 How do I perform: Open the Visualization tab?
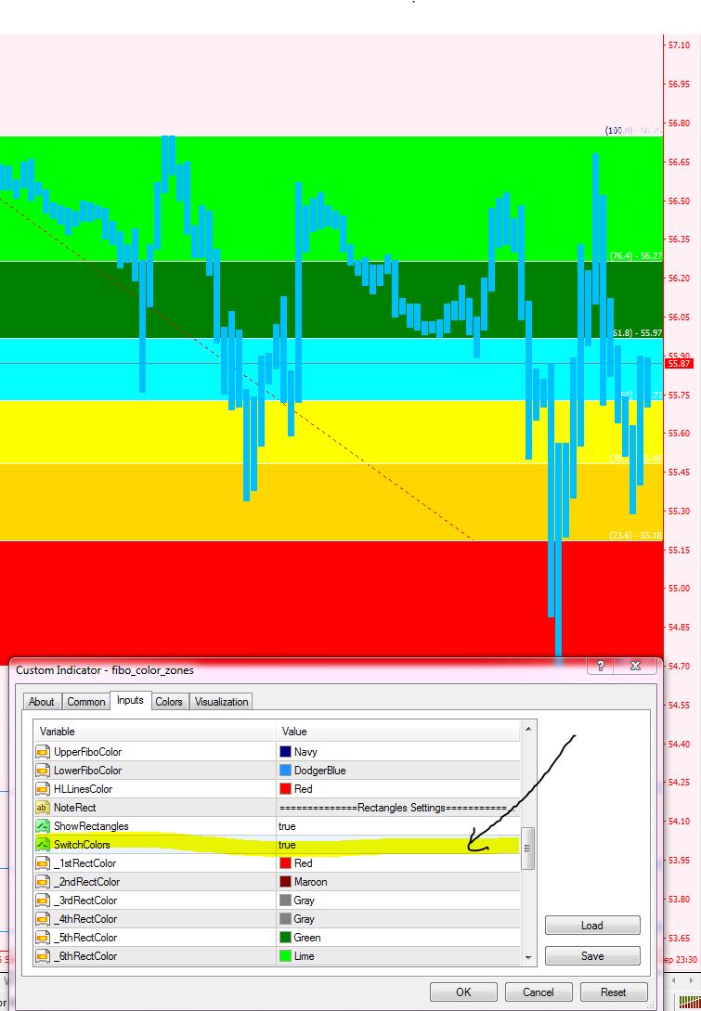(x=221, y=702)
